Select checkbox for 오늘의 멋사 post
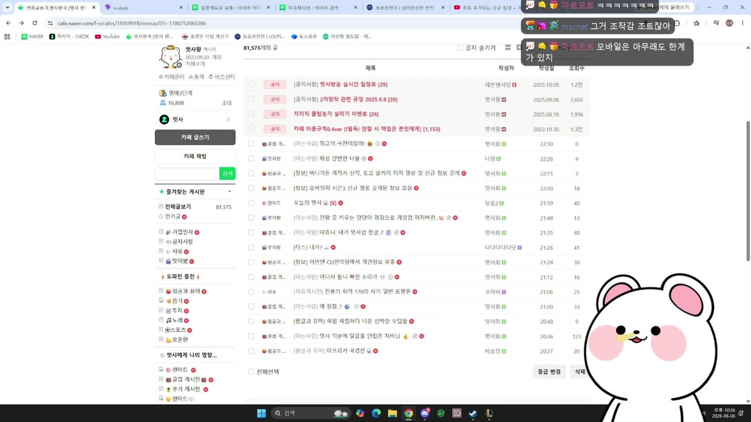This screenshot has height=422, width=751. click(251, 203)
